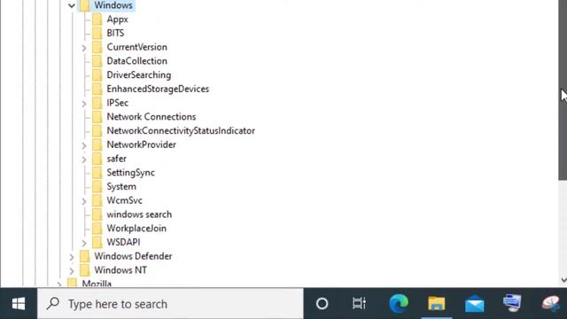Select the NetworkConnectivityStatusIndicator key

click(x=181, y=131)
